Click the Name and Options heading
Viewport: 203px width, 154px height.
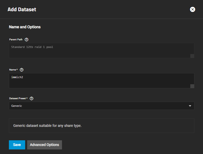pyautogui.click(x=25, y=27)
